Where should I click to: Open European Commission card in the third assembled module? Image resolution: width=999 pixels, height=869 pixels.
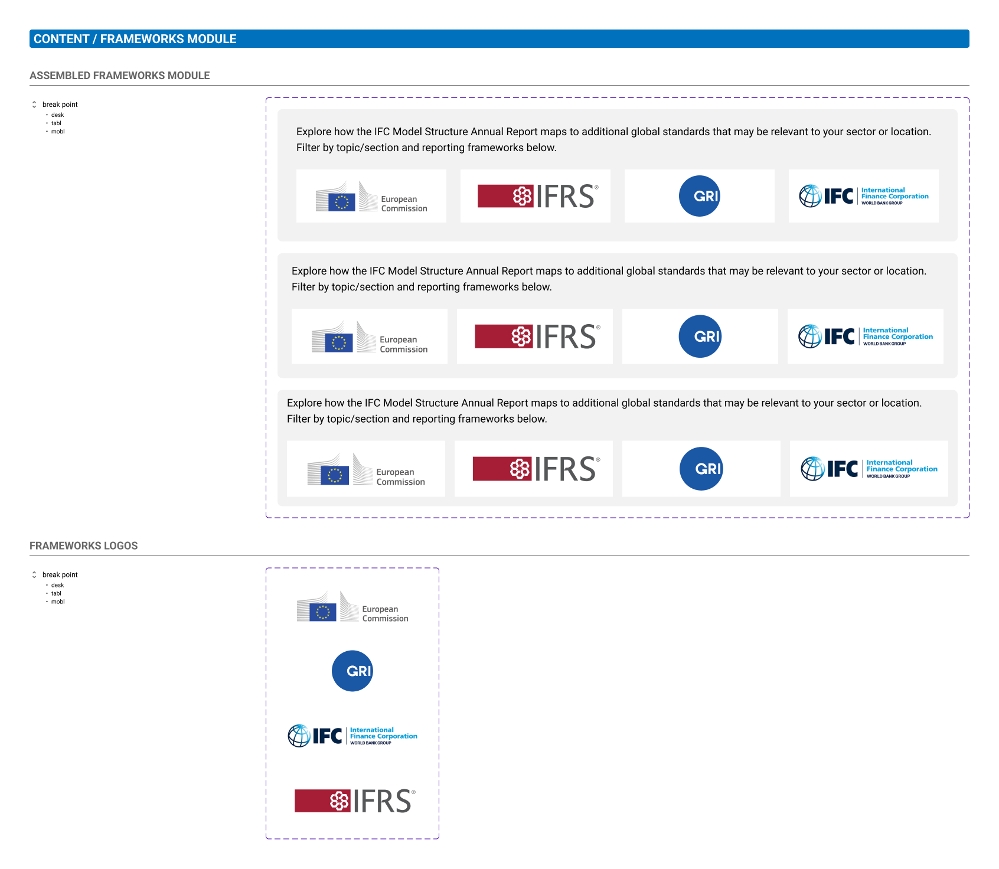(x=366, y=469)
